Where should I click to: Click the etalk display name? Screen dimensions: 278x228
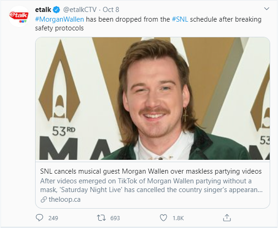tap(43, 10)
